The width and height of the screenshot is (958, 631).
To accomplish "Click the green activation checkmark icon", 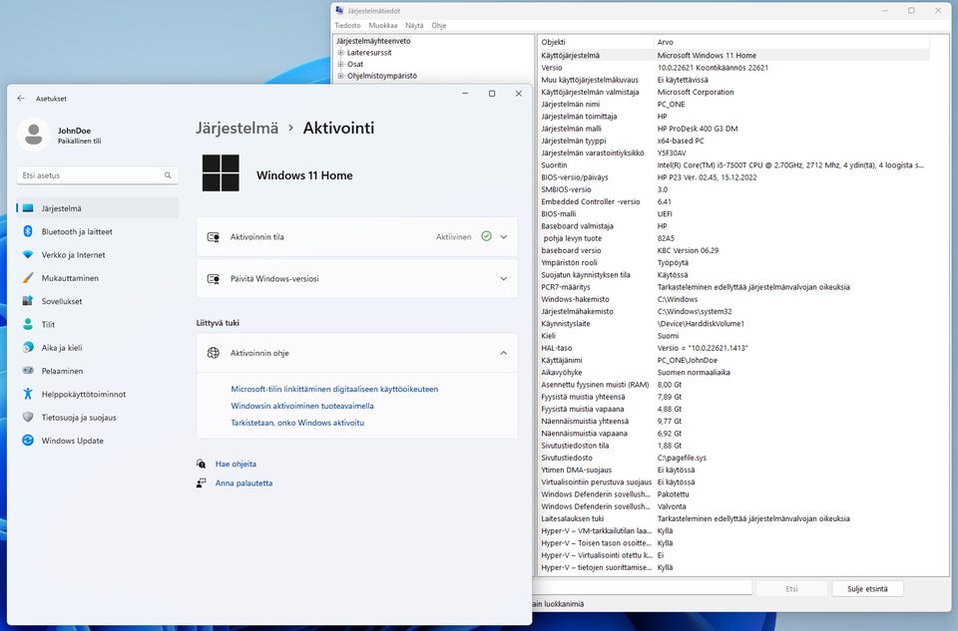I will (x=486, y=236).
